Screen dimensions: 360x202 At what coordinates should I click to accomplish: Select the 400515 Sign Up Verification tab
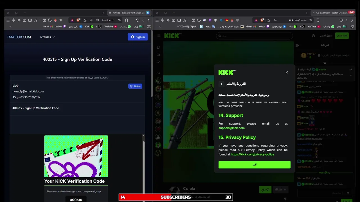tap(129, 13)
